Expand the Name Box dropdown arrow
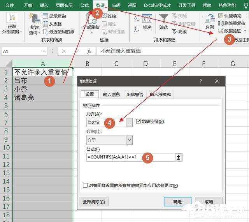249x222 pixels. click(44, 51)
